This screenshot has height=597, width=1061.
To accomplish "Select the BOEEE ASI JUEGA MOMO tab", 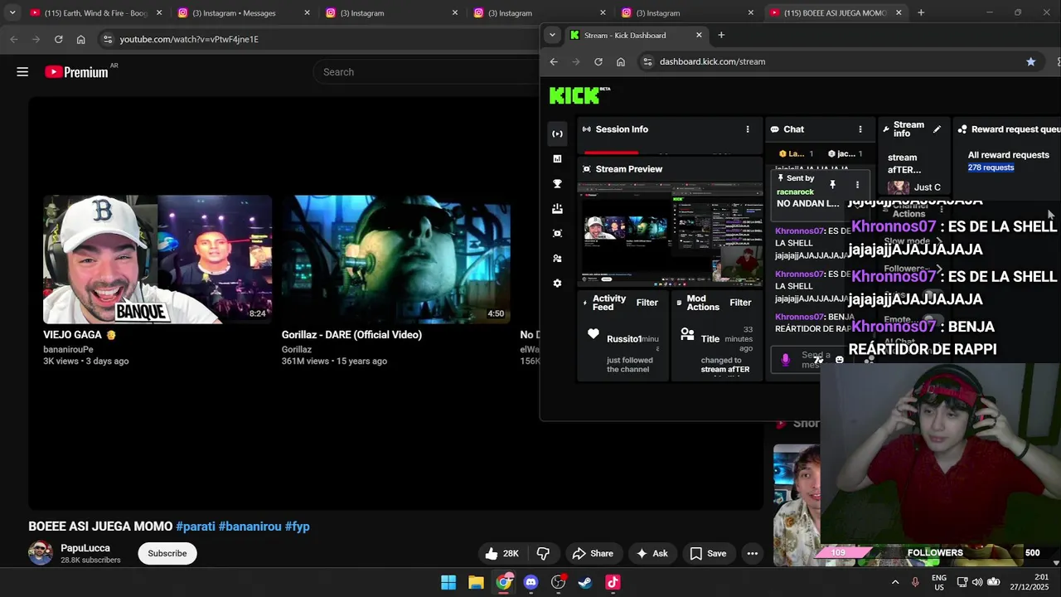I will pyautogui.click(x=836, y=12).
